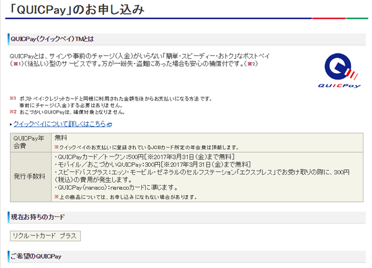Click the モバイル／おこづかいQUICPay:300円 fee line
The image size is (372, 268).
pyautogui.click(x=153, y=164)
